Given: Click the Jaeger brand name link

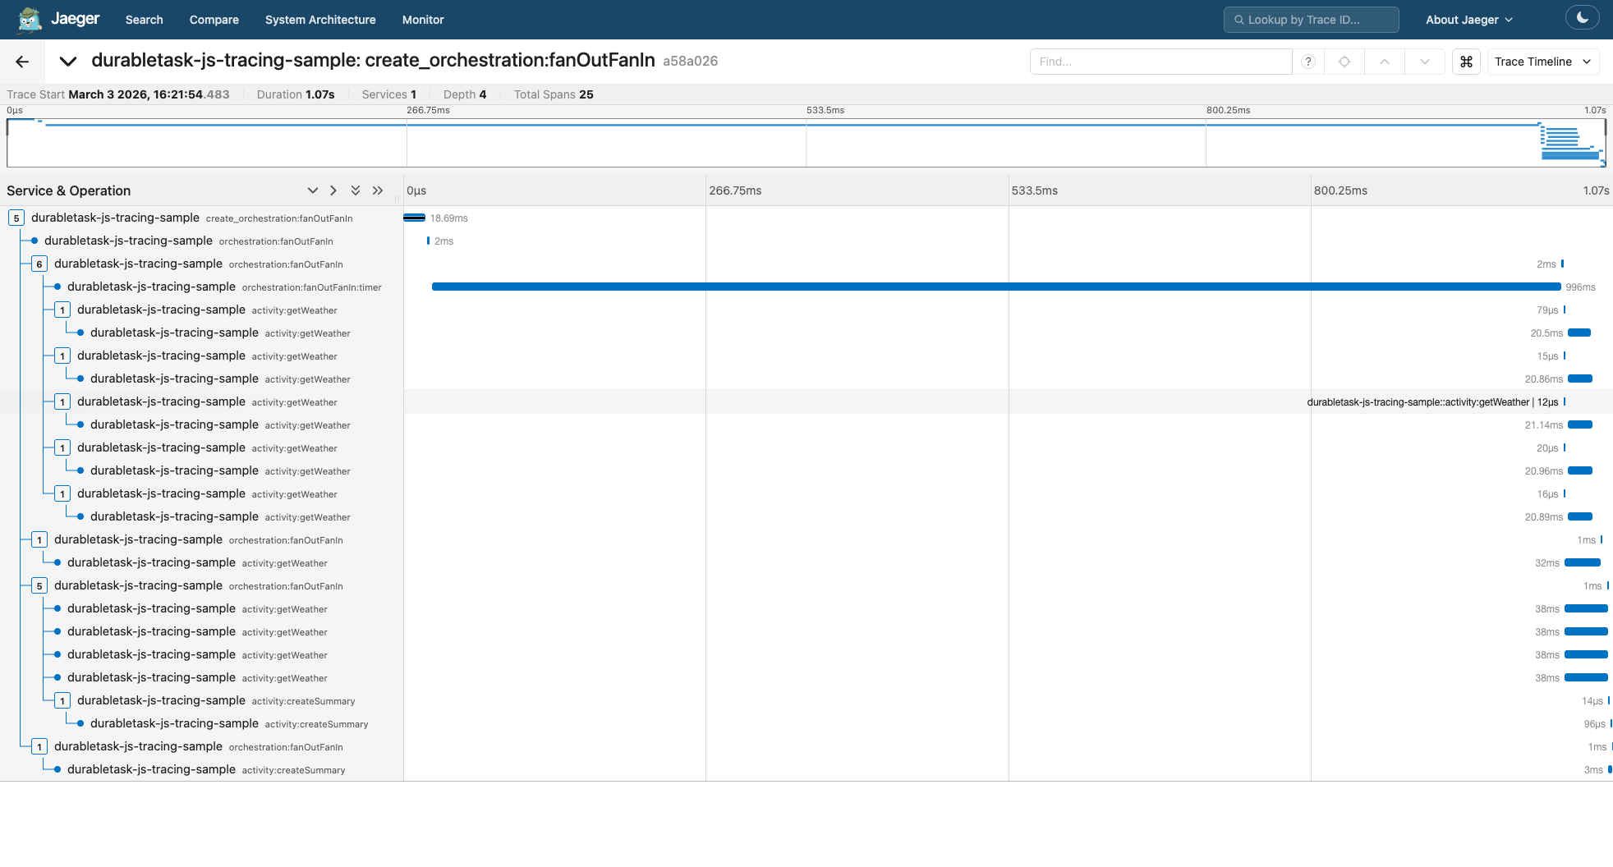Looking at the screenshot, I should click(75, 19).
